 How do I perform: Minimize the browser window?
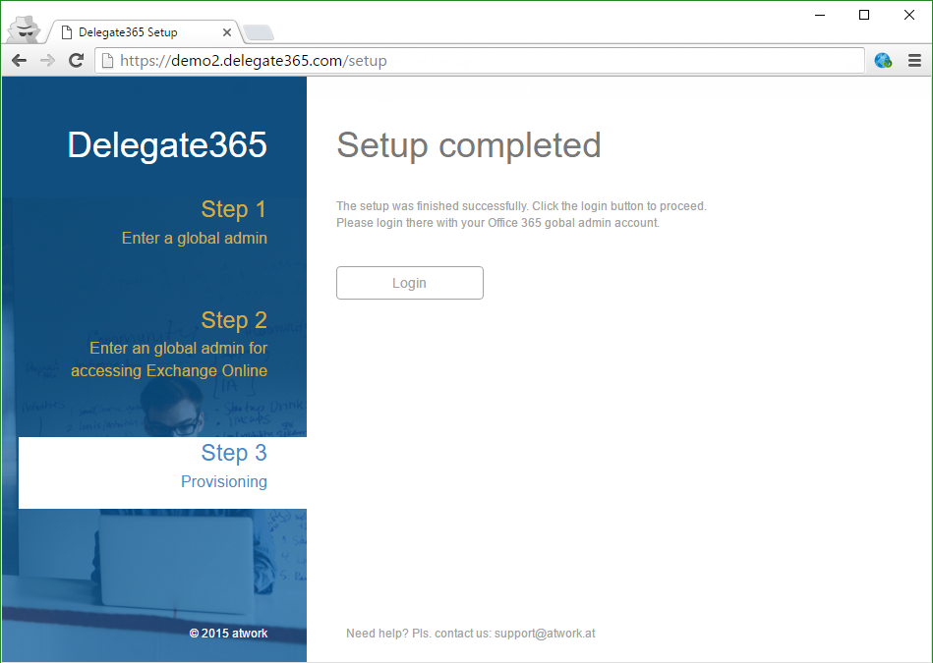coord(820,15)
